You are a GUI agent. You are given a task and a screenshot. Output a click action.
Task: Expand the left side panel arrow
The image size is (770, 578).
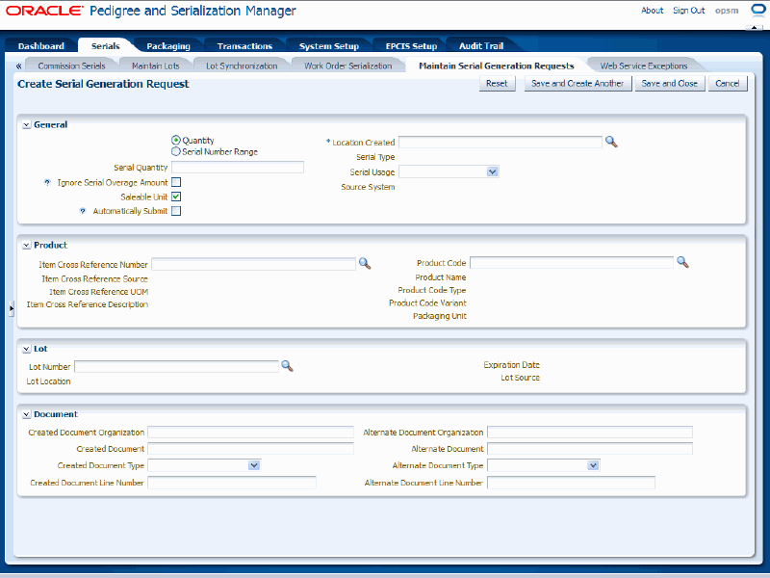click(x=12, y=308)
